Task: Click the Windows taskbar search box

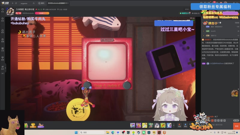Action: click(92, 132)
